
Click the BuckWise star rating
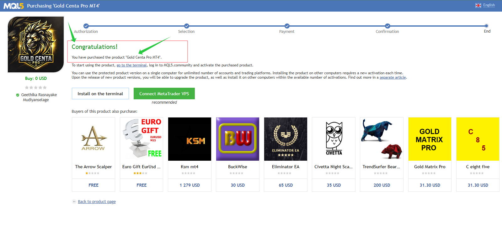click(x=236, y=173)
